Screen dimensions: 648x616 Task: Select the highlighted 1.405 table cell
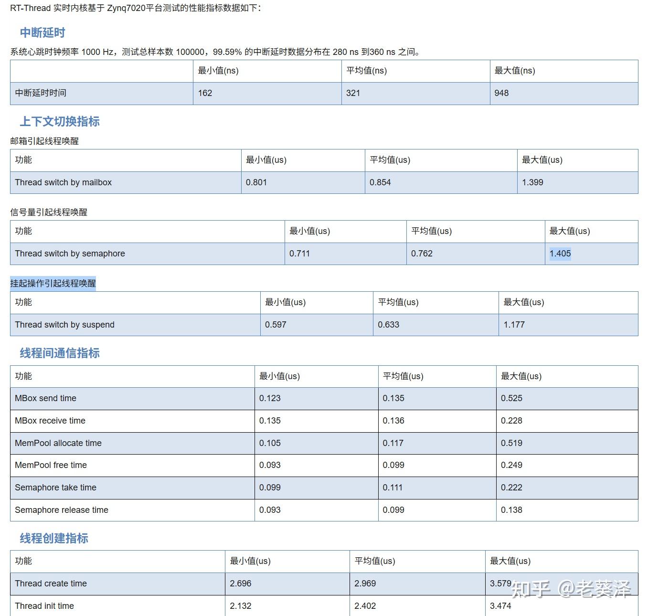pos(559,254)
